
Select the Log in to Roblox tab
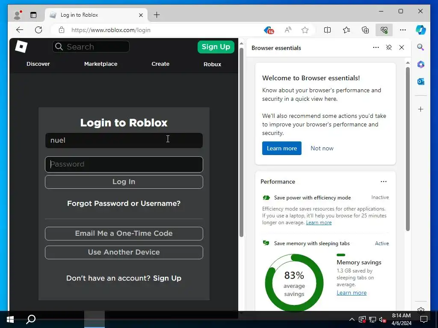(x=96, y=15)
